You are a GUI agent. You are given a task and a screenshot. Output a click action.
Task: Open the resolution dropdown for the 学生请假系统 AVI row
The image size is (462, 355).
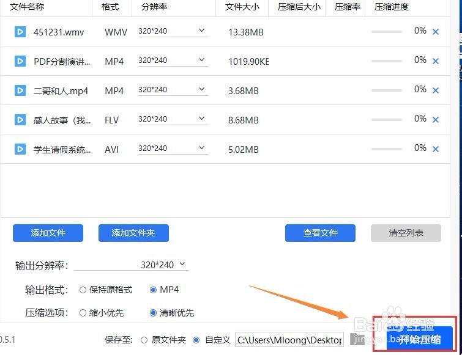point(173,148)
